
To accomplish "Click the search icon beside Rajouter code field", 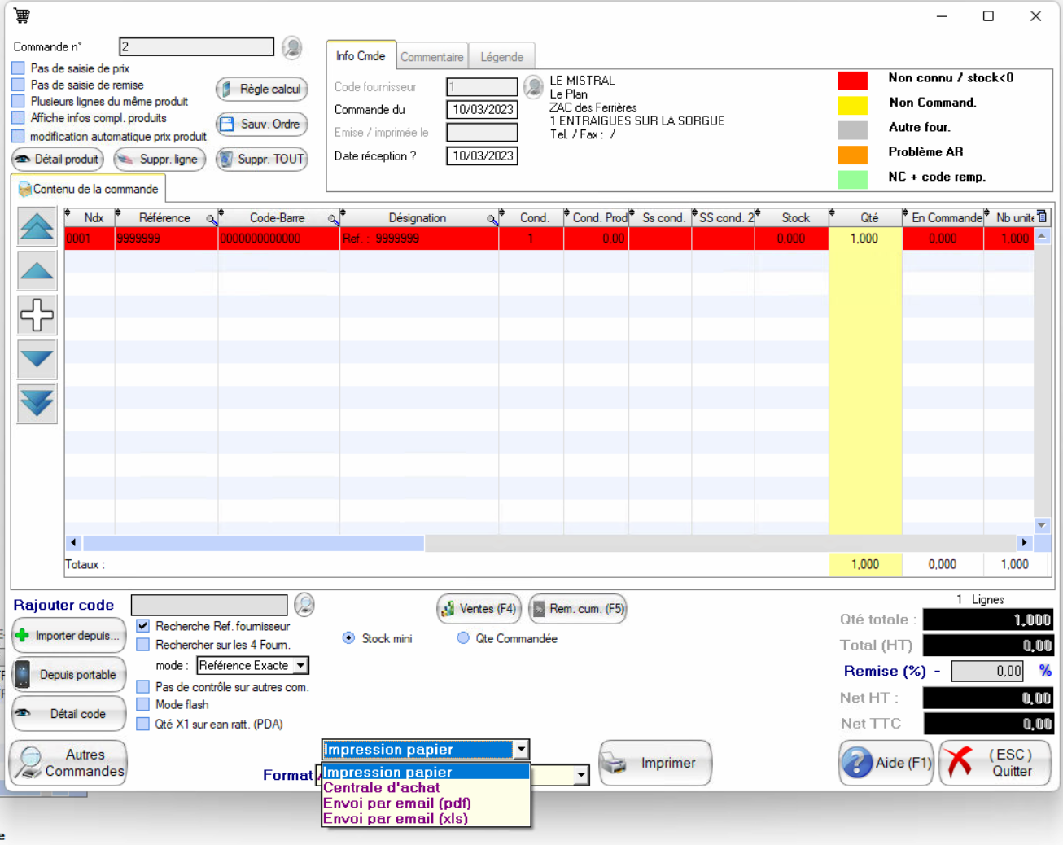I will (x=304, y=605).
